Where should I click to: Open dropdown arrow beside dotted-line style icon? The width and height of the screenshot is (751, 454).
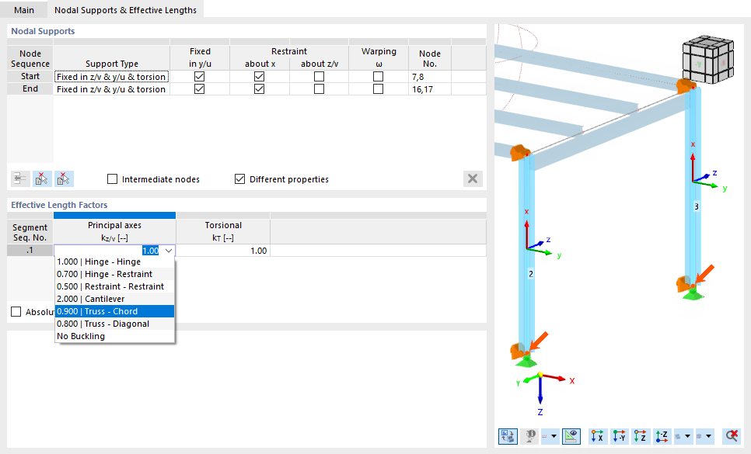(x=554, y=436)
